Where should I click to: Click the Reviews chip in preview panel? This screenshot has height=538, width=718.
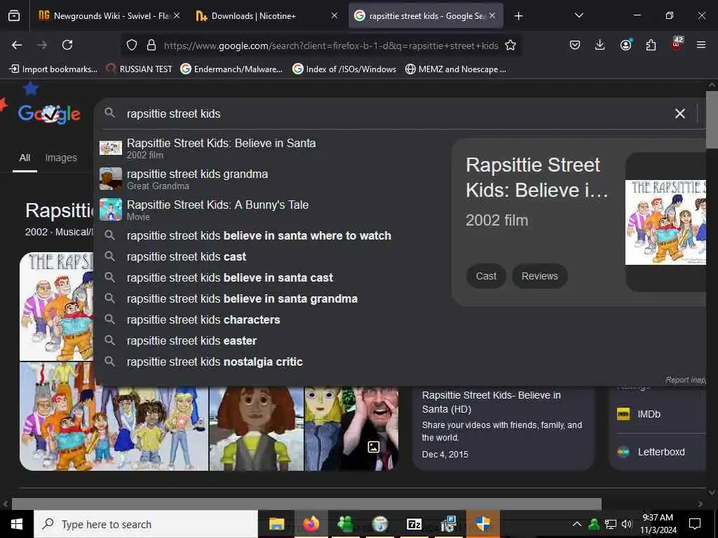539,276
